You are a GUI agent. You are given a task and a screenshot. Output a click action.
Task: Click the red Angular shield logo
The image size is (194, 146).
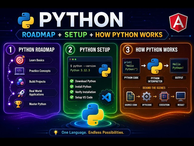click(x=178, y=22)
